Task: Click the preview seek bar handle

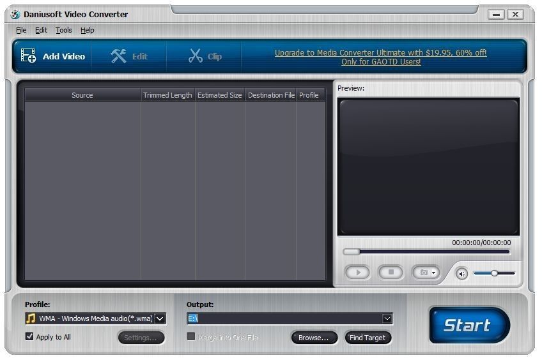Action: click(x=352, y=251)
